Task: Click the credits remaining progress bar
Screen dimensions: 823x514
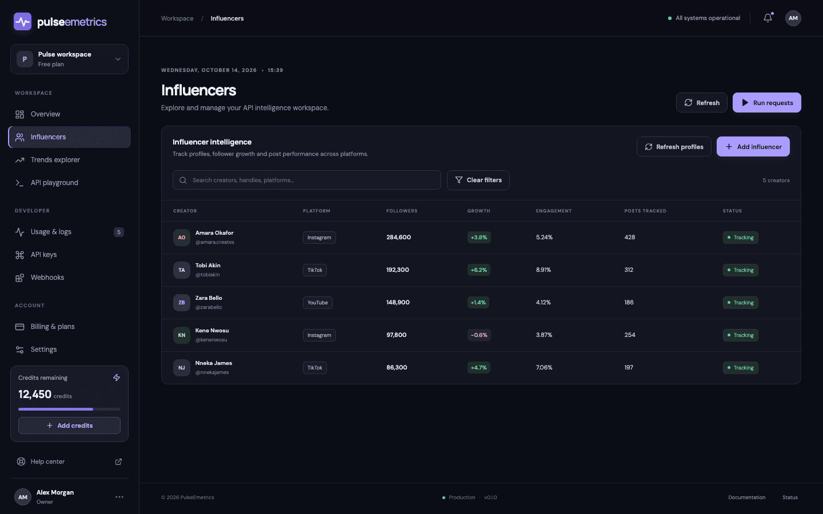Action: (x=69, y=409)
